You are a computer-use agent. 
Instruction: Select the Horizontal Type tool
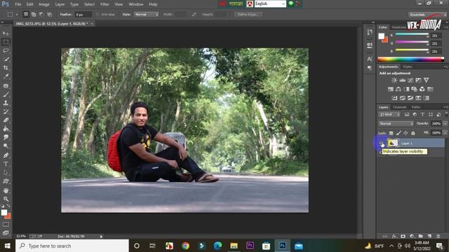click(x=6, y=164)
